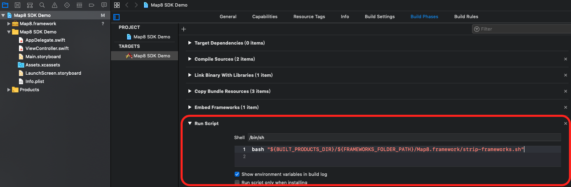Select AppDelegate.swift file
Viewport: 571px width, 187px height.
(x=45, y=40)
